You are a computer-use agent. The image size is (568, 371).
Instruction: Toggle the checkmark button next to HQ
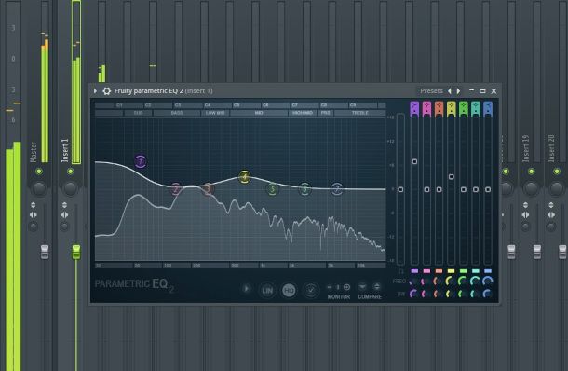(x=311, y=291)
